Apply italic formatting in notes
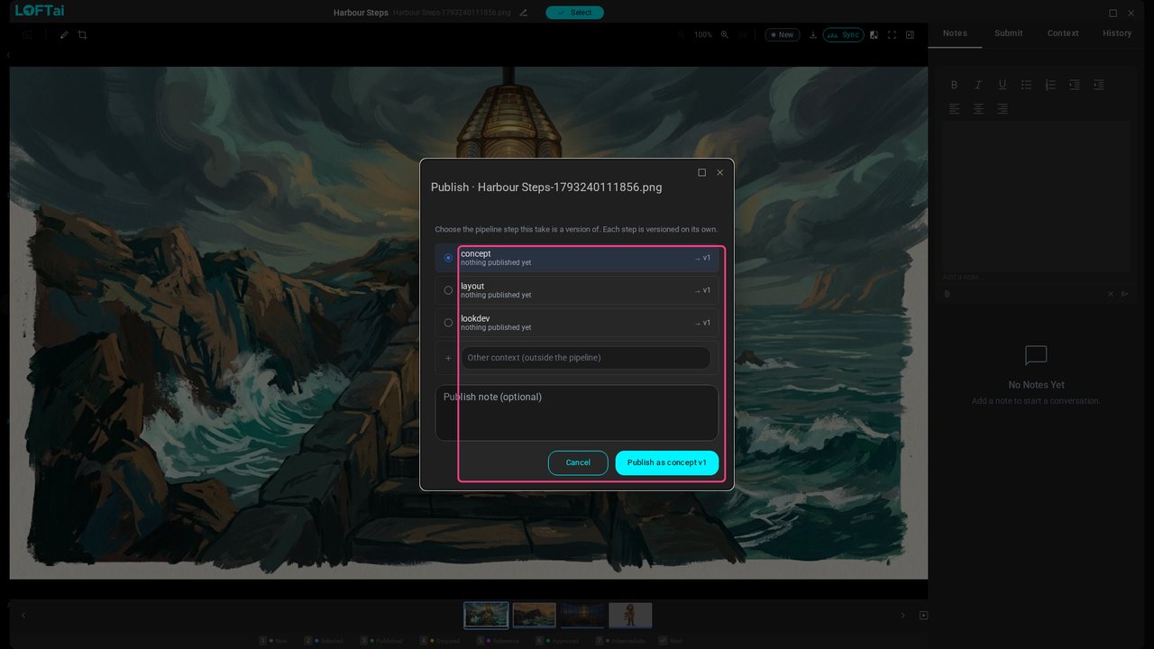 978,85
